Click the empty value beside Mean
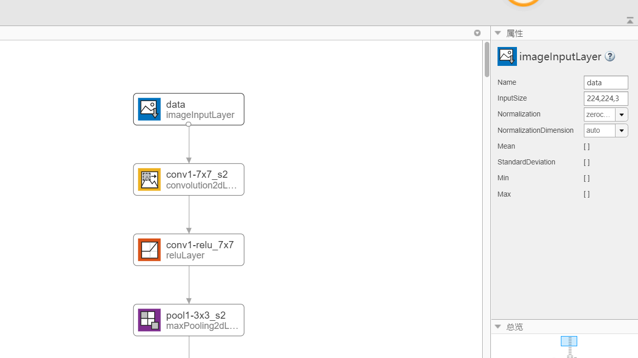Viewport: 638px width, 358px height. point(587,146)
